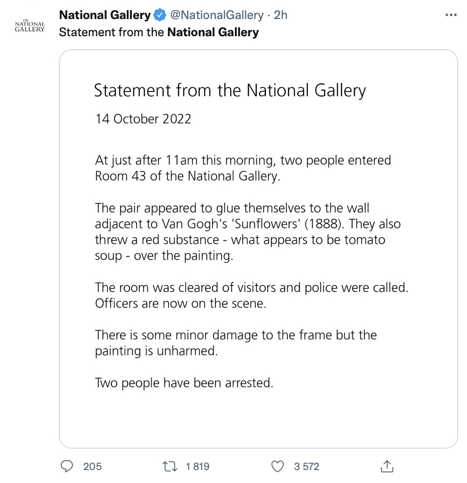Screen dimensions: 467x483
Task: Open the 2h tweet timestamp
Action: tap(281, 15)
